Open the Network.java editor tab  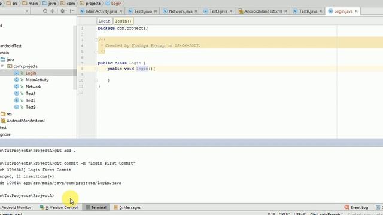tap(180, 11)
